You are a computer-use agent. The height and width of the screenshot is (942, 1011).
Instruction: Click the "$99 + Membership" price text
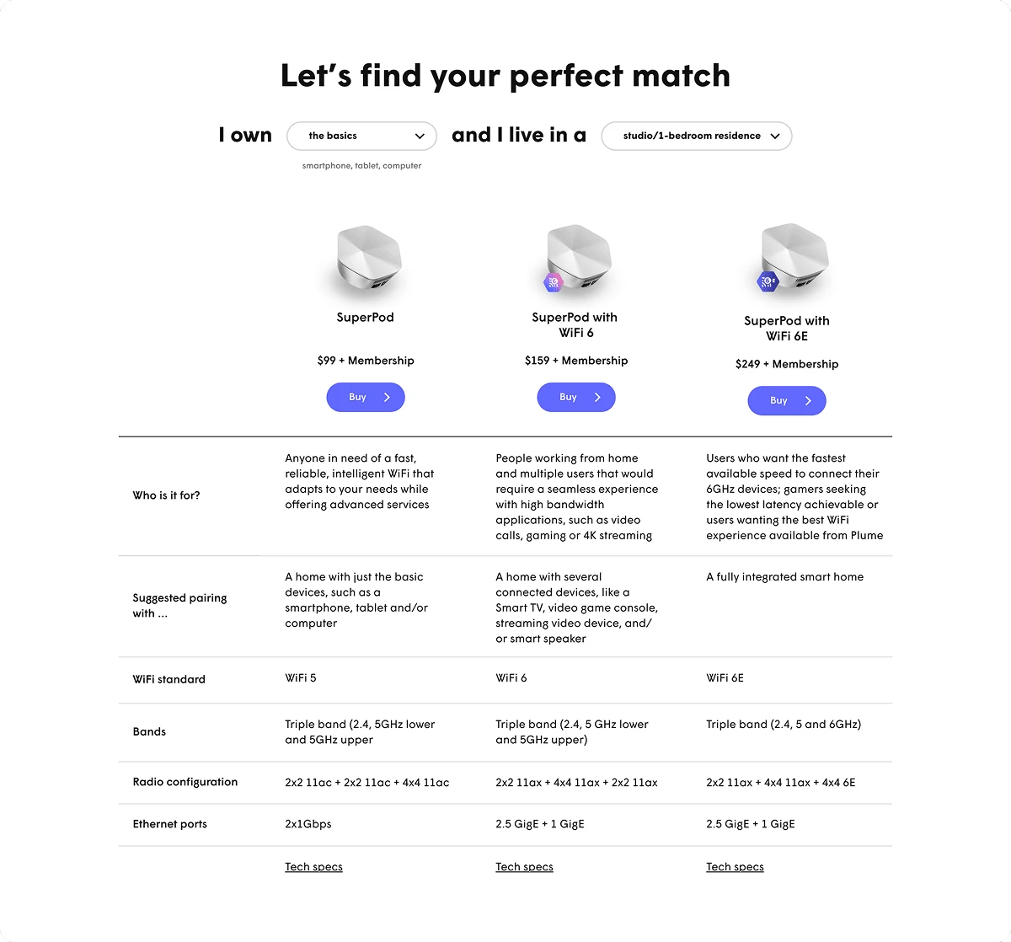point(366,361)
